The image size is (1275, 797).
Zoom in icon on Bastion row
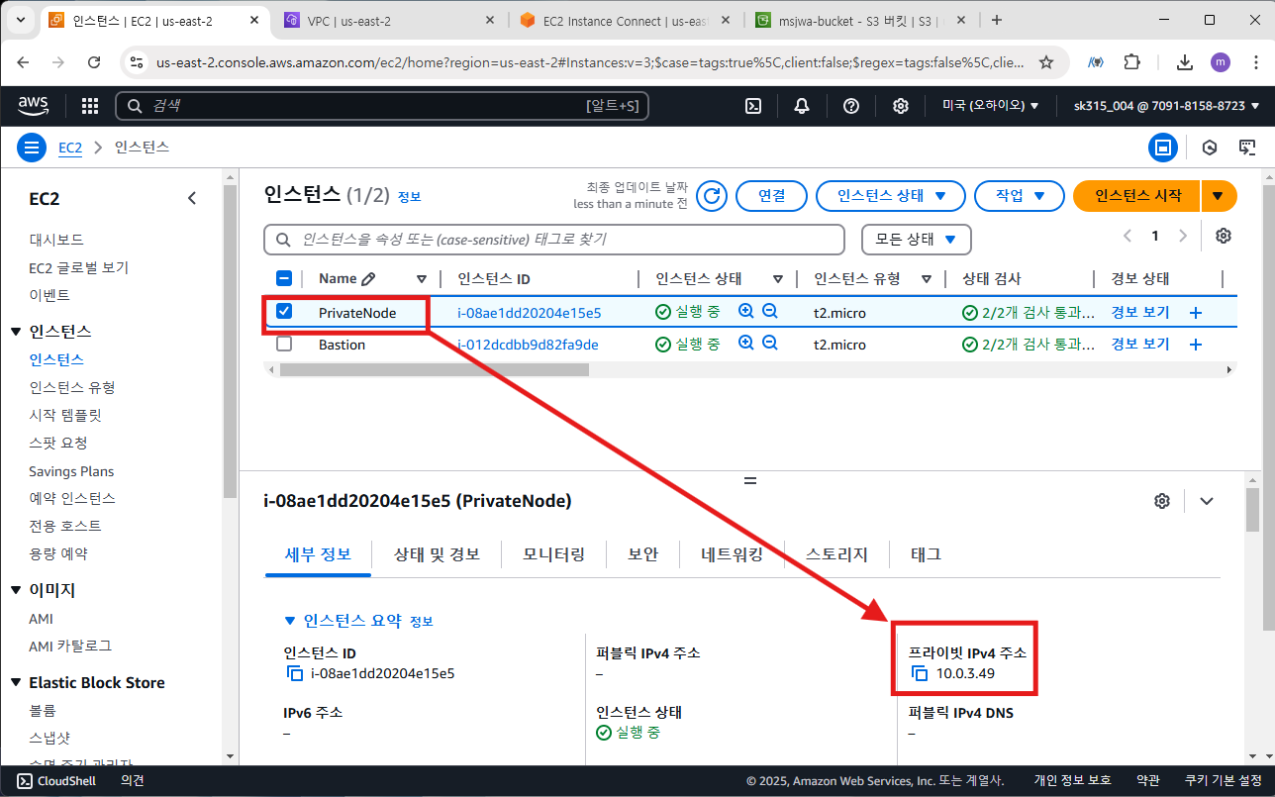click(x=746, y=344)
